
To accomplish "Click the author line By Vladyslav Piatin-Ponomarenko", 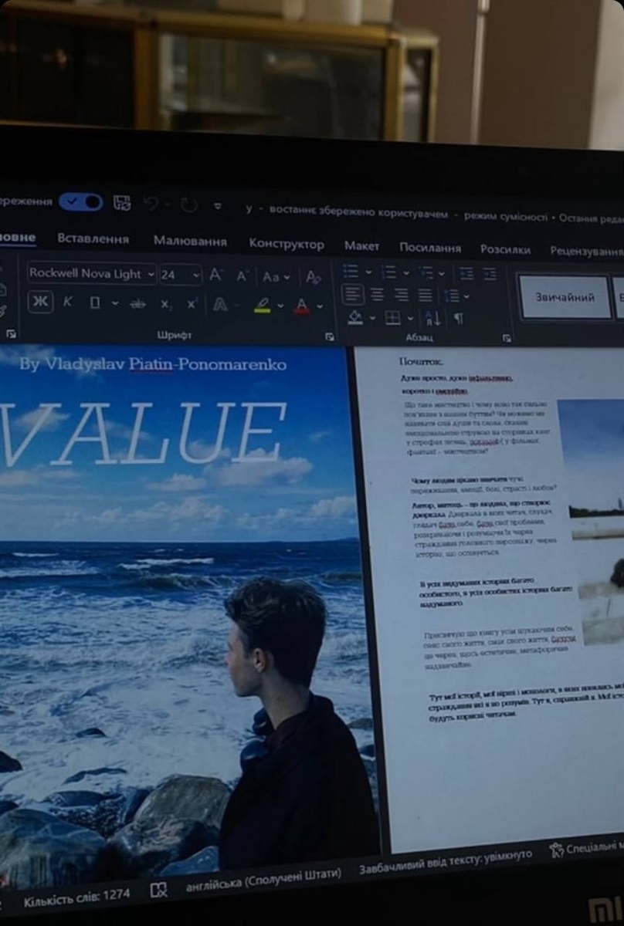I will point(153,363).
